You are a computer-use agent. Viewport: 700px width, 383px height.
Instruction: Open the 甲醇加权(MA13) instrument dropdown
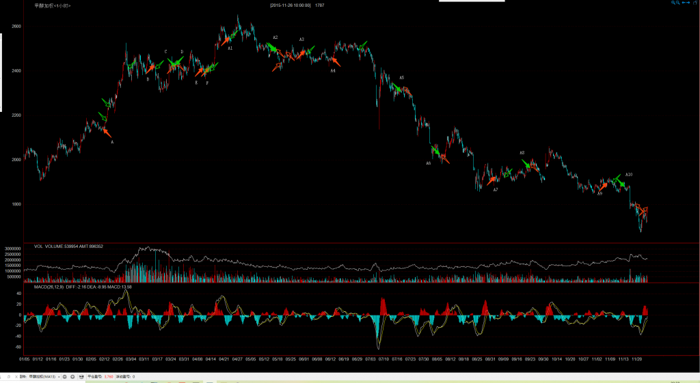click(59, 377)
